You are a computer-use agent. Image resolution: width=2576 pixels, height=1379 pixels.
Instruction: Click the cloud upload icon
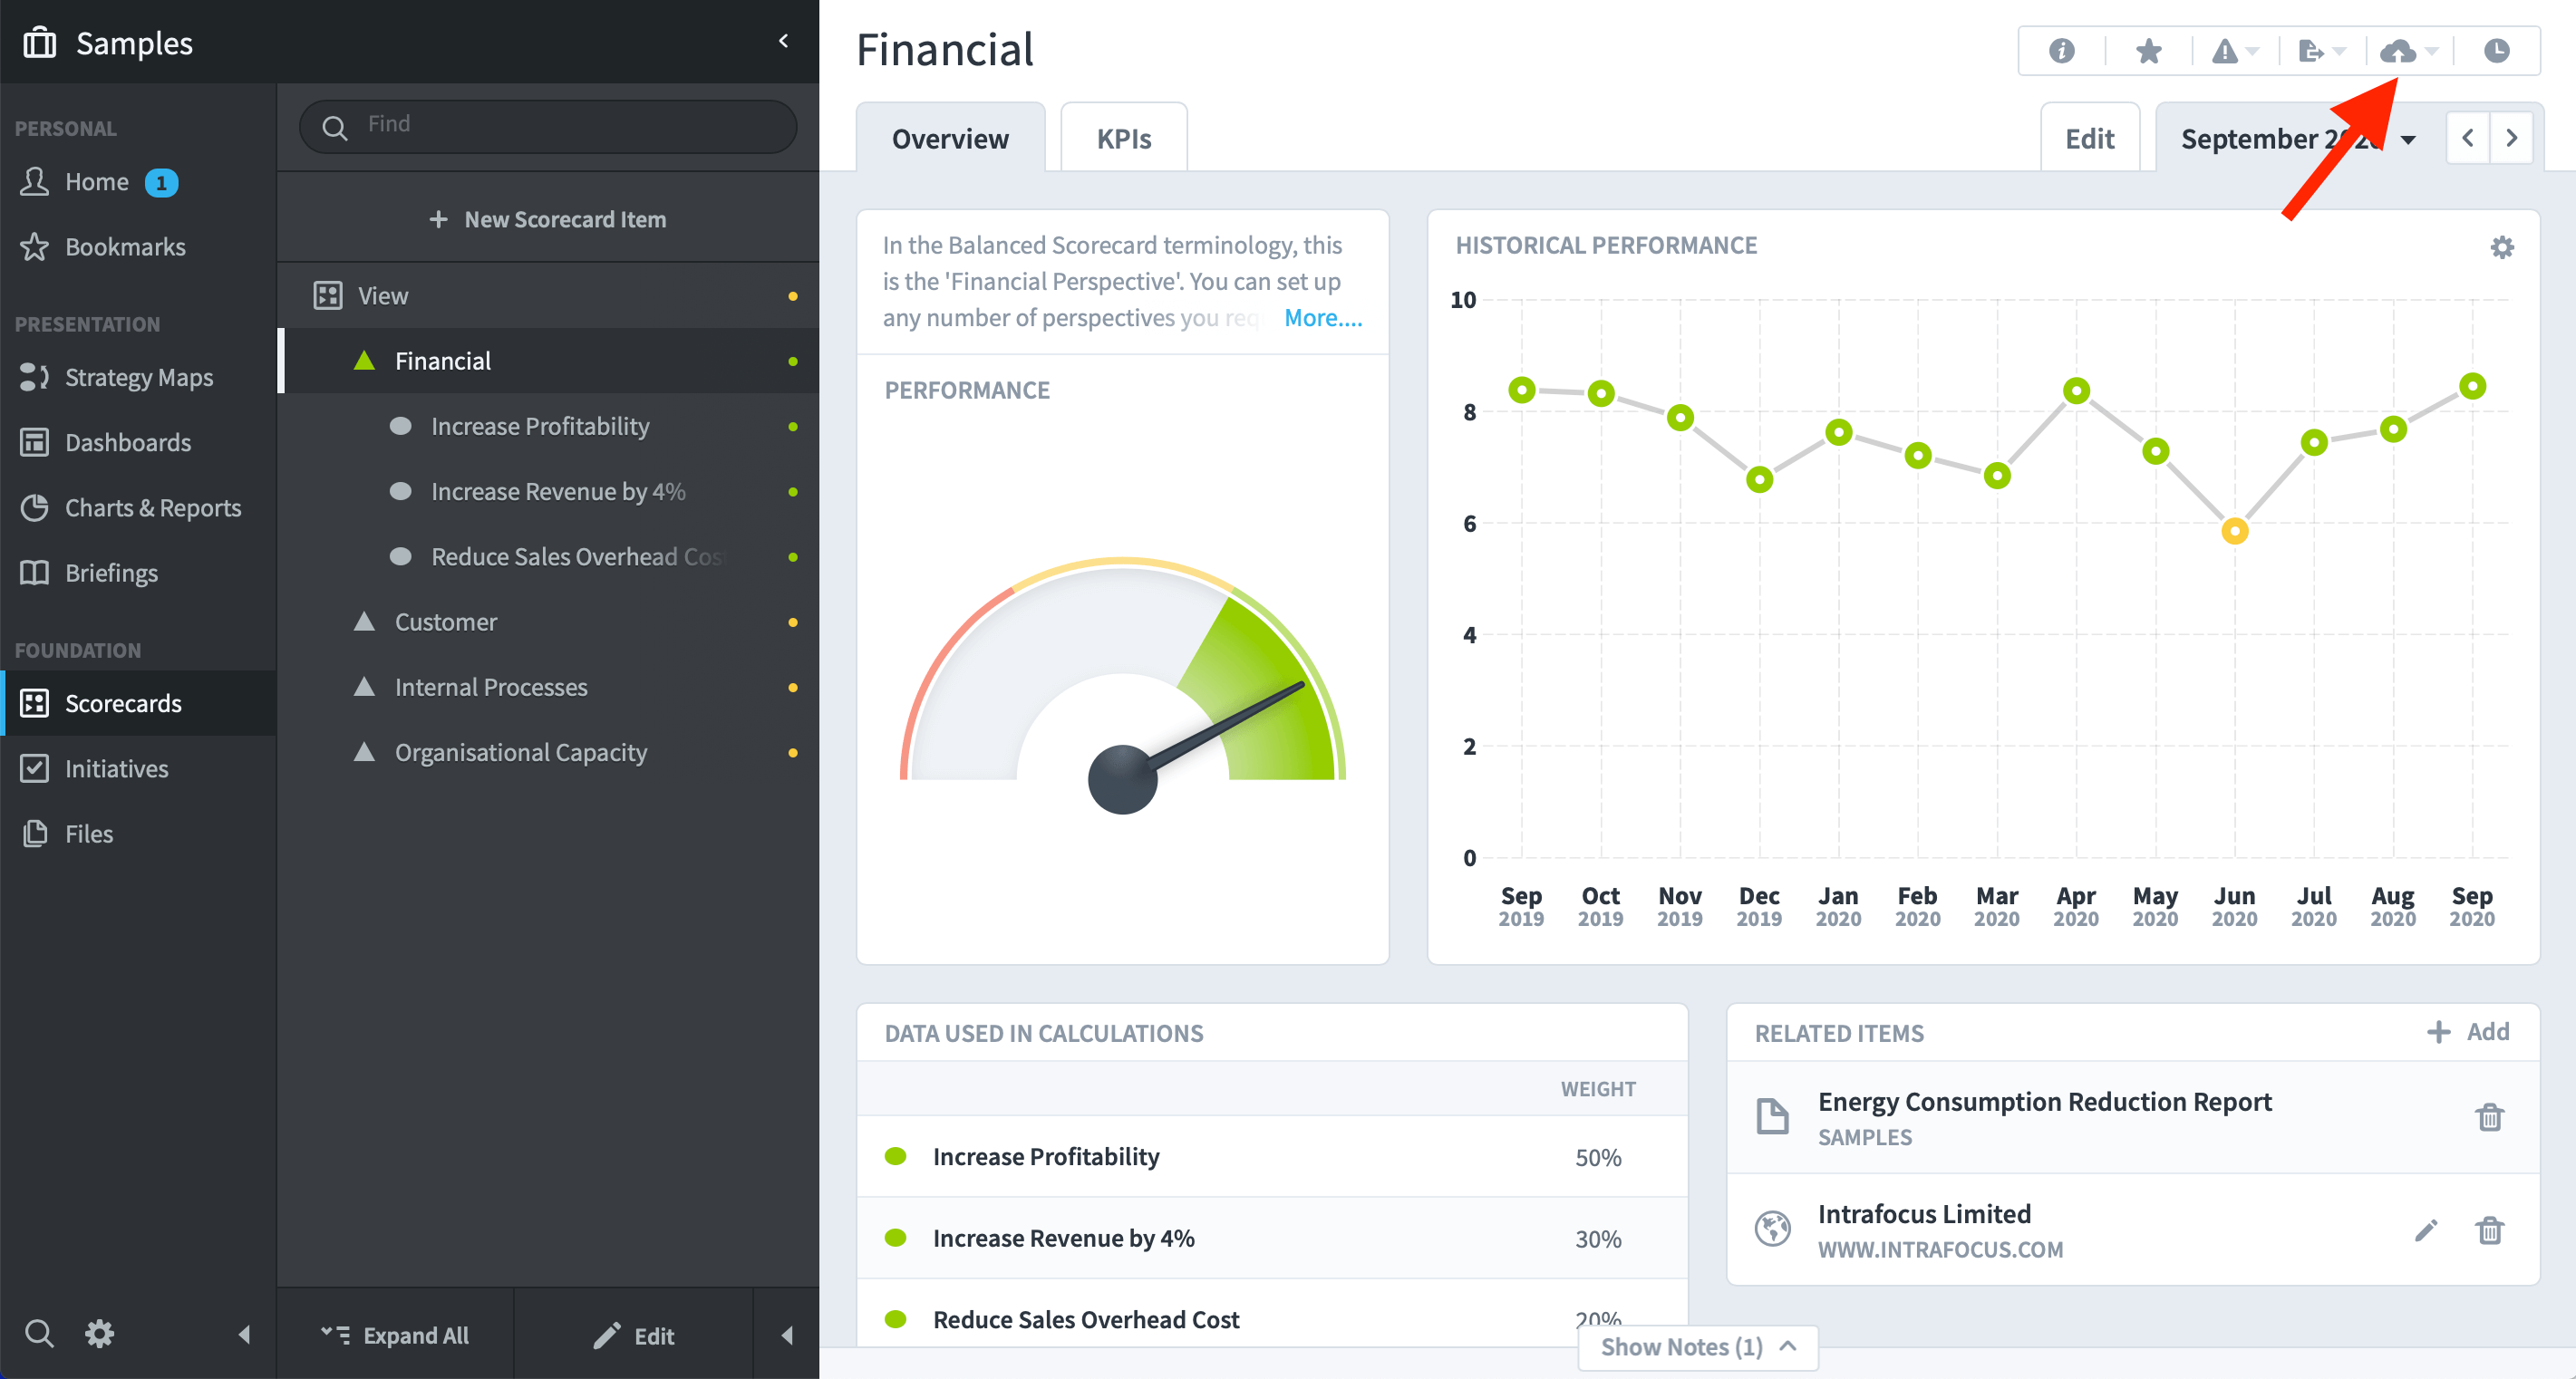[2399, 50]
